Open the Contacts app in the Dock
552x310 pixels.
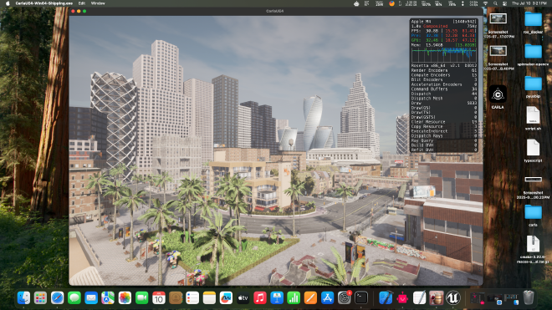pos(176,298)
